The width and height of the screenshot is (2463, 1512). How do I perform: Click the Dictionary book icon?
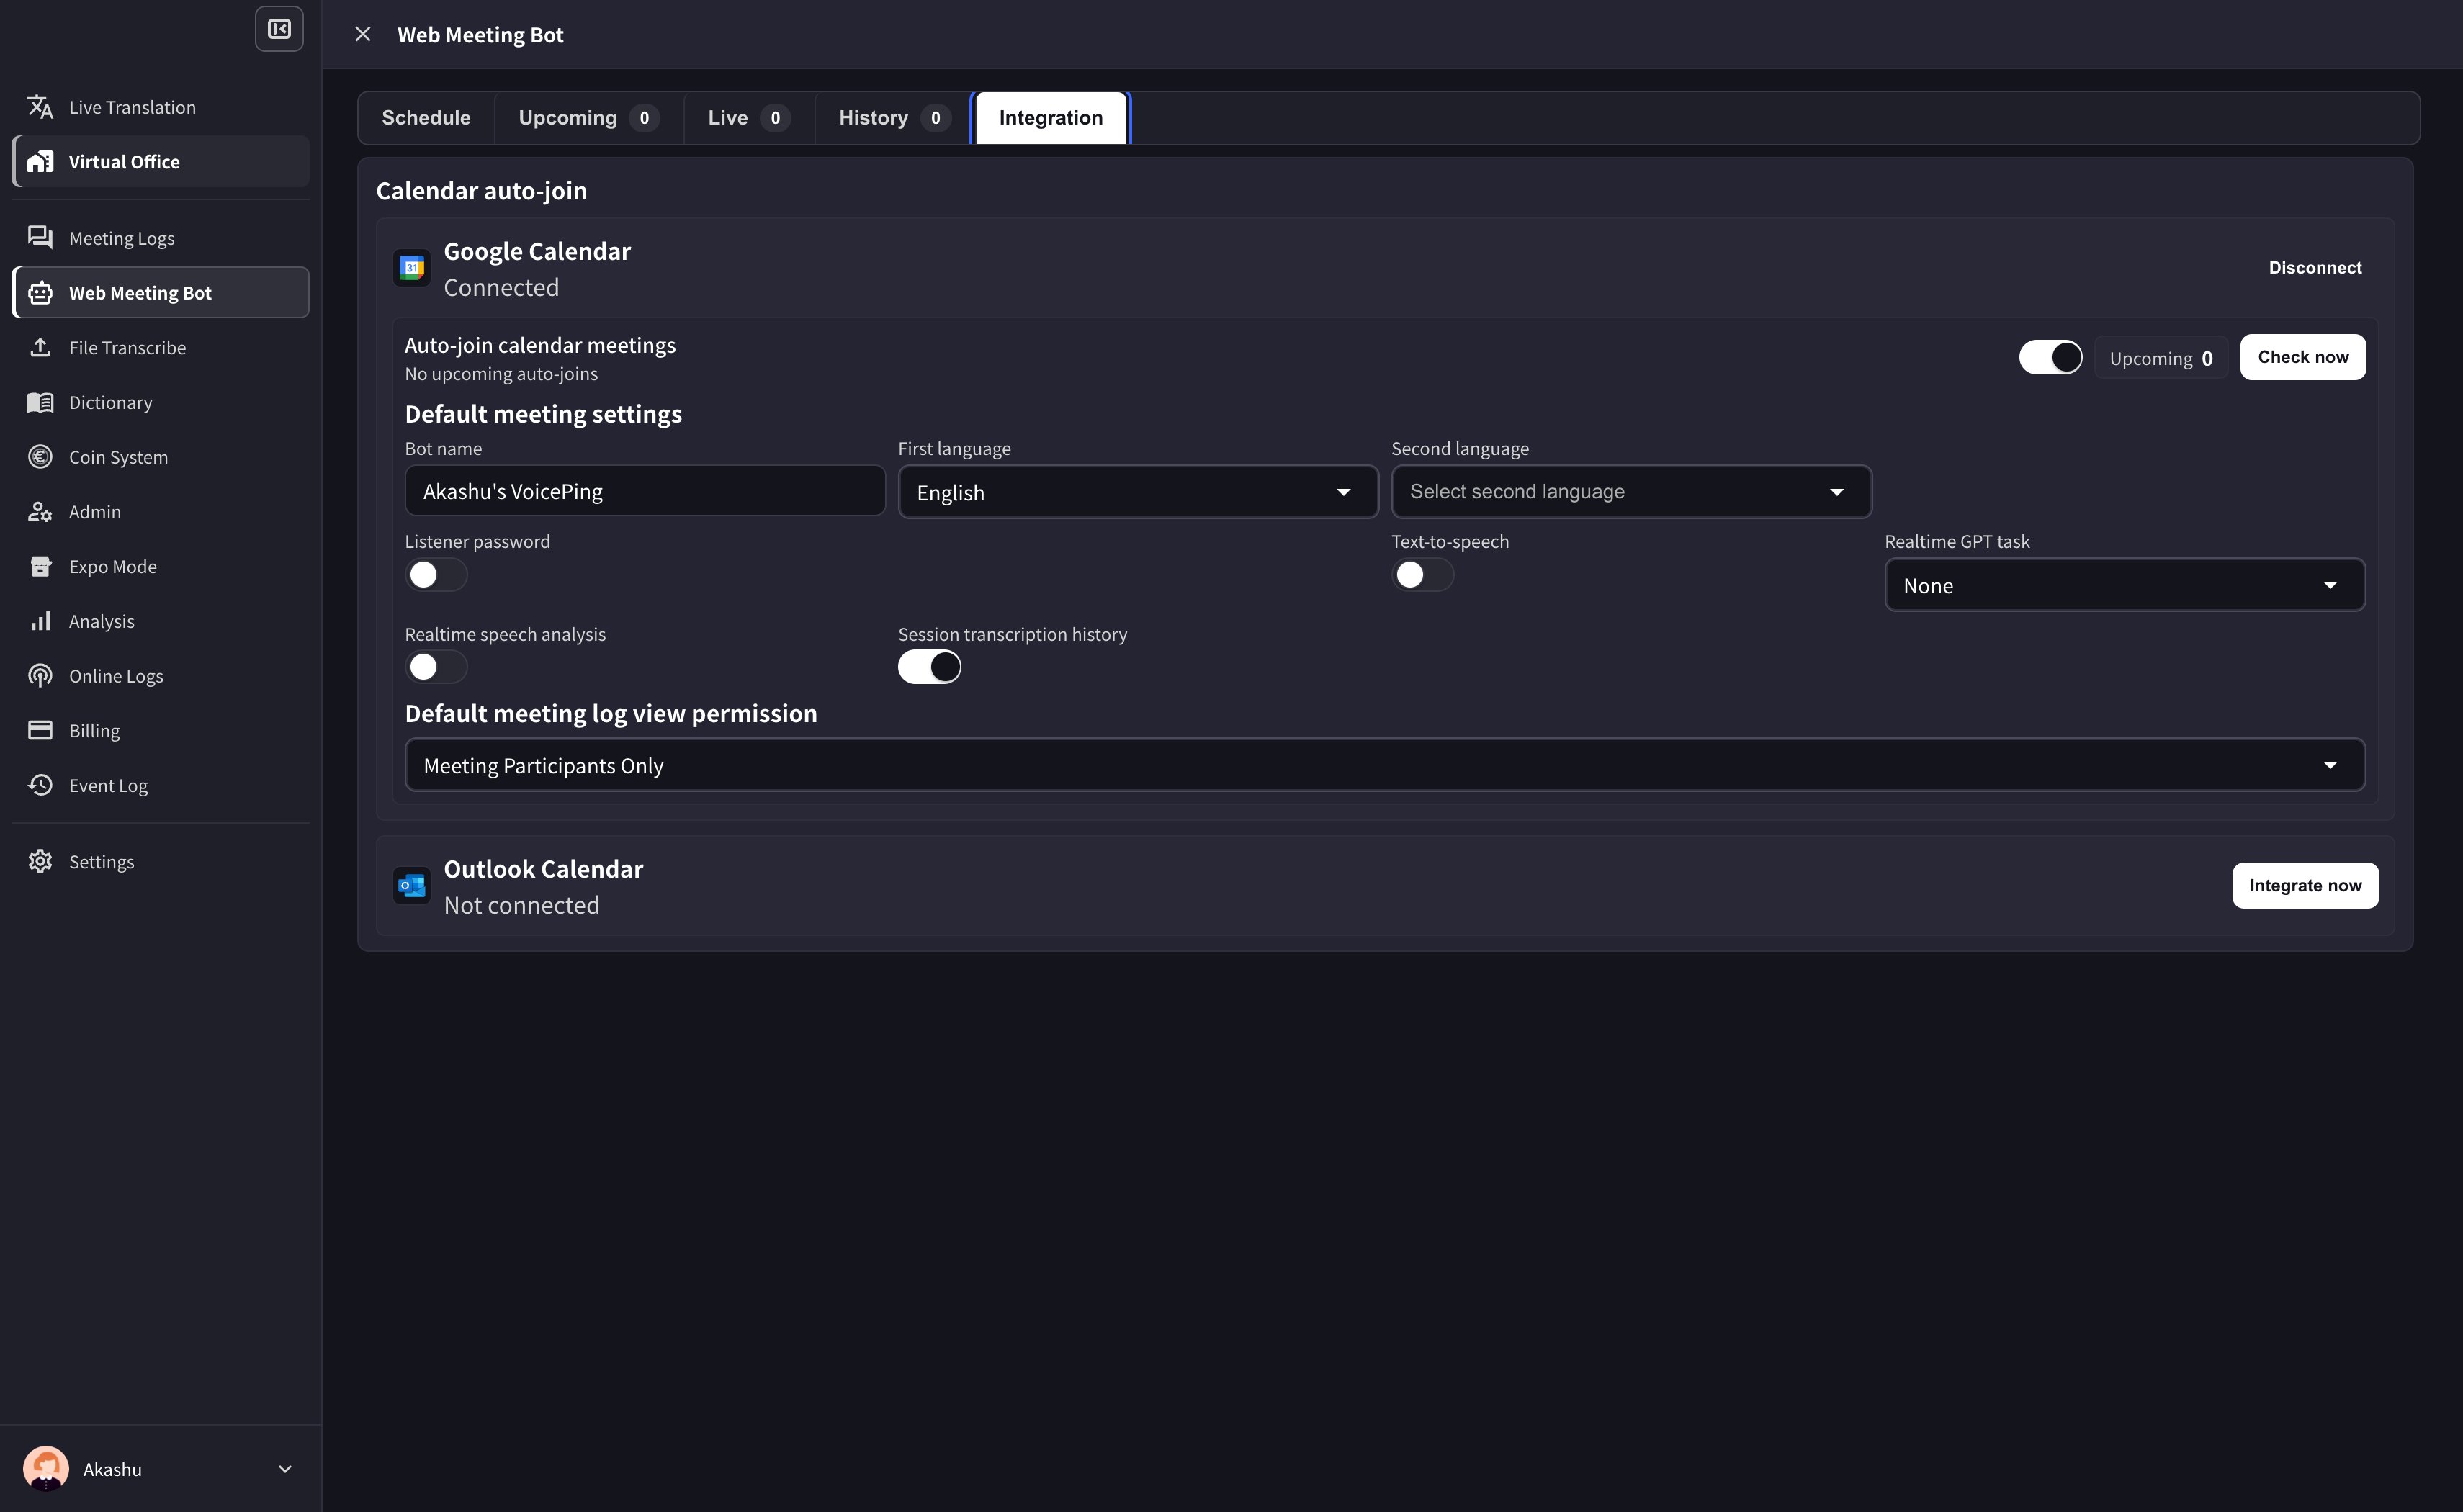[40, 402]
